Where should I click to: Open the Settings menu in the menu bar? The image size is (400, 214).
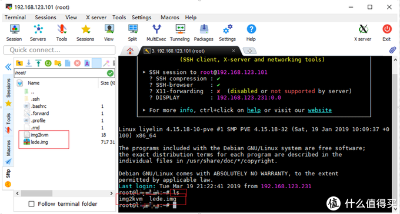tap(141, 17)
